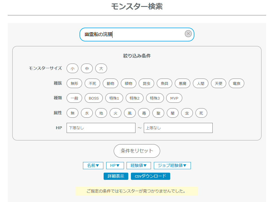
Task: Select the 死 attribute filter
Action: pos(201,113)
